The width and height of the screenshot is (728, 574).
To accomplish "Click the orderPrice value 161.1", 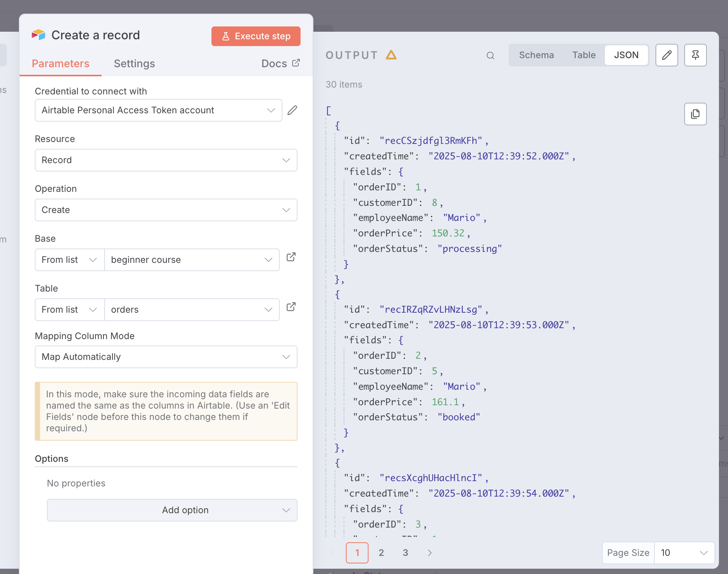I will coord(446,402).
